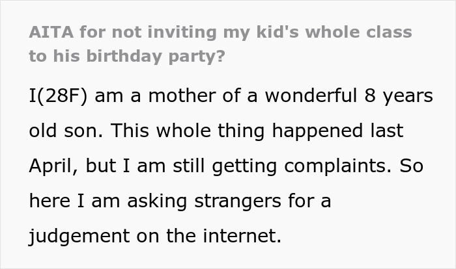Click the phrase "This whole thing"
This screenshot has width=456, height=269.
182,131
